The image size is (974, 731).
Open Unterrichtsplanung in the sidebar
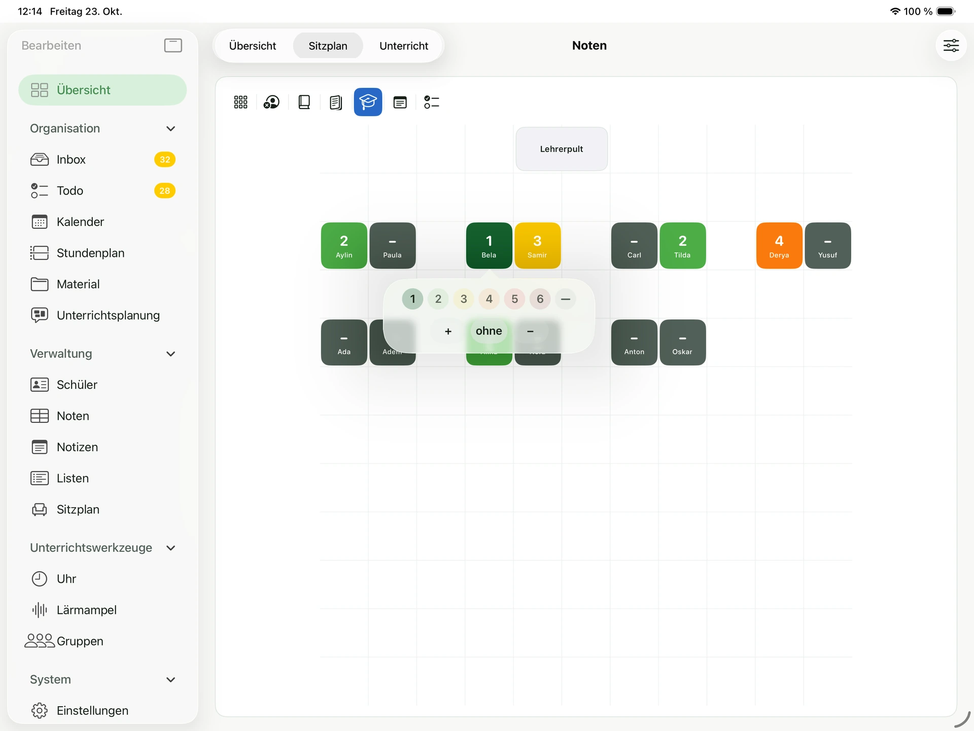pos(102,315)
